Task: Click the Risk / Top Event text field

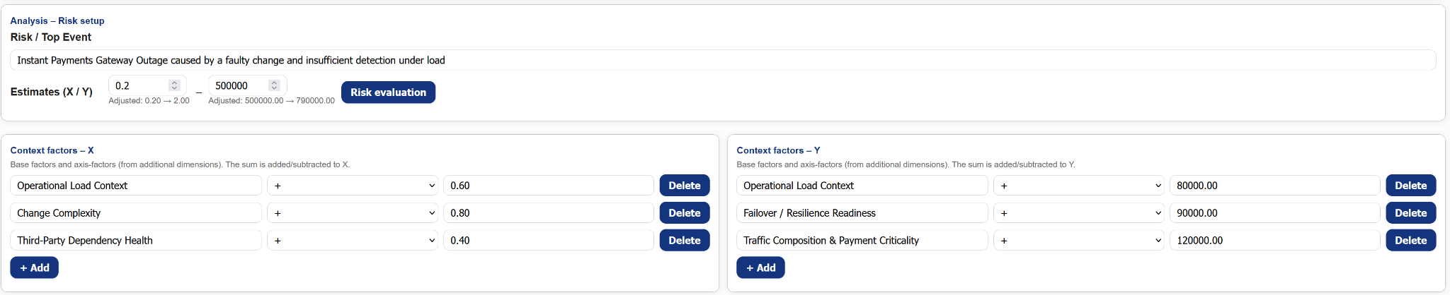Action: click(x=722, y=61)
